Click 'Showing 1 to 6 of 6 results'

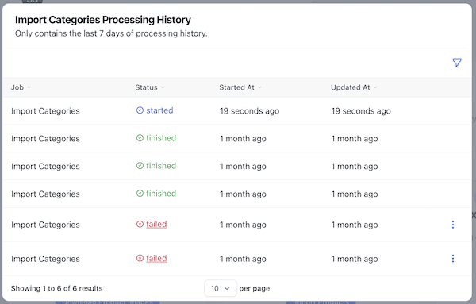57,288
